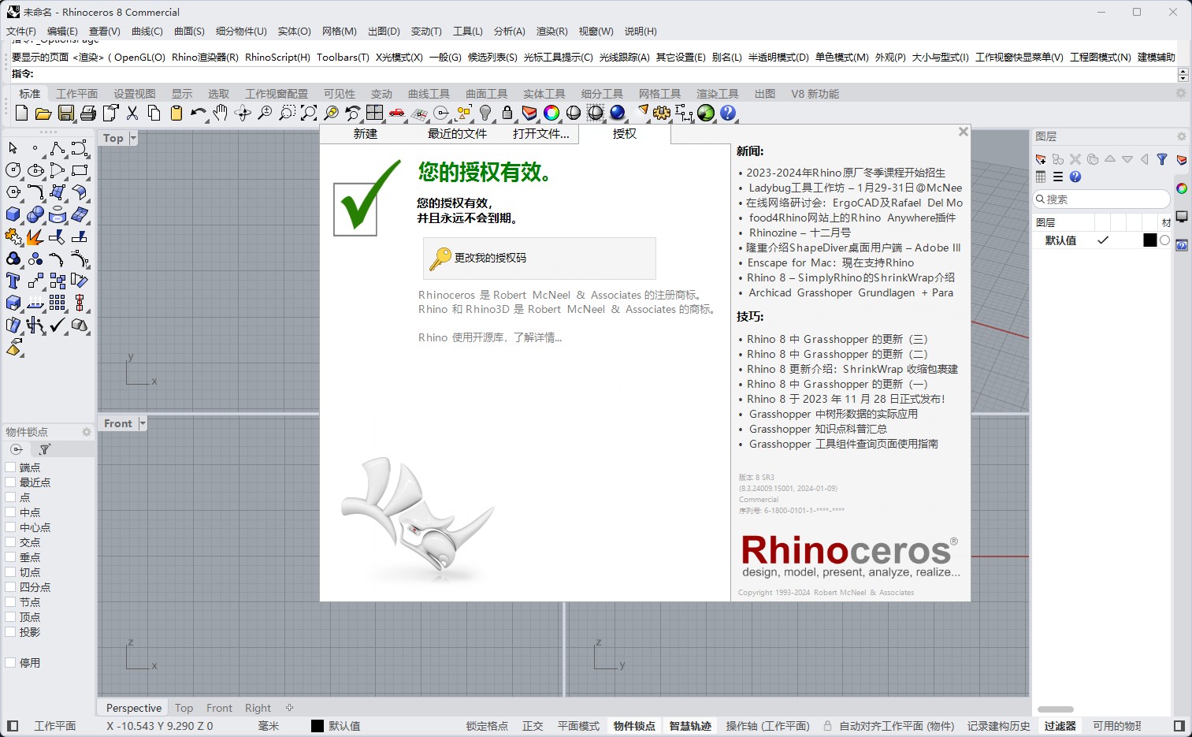Image resolution: width=1192 pixels, height=737 pixels.
Task: Click the status bar black layer swatch
Action: (x=317, y=726)
